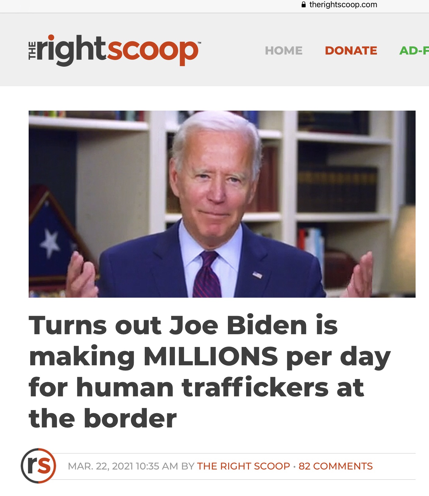Click the round 'rs' author avatar icon
This screenshot has width=429, height=496.
38,466
